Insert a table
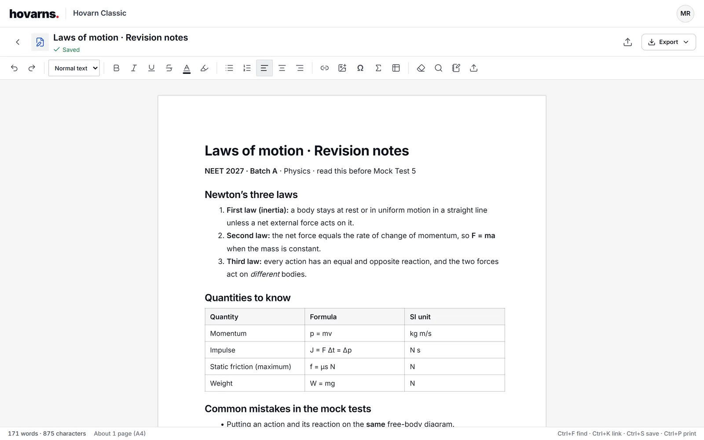Image resolution: width=704 pixels, height=440 pixels. pos(396,68)
